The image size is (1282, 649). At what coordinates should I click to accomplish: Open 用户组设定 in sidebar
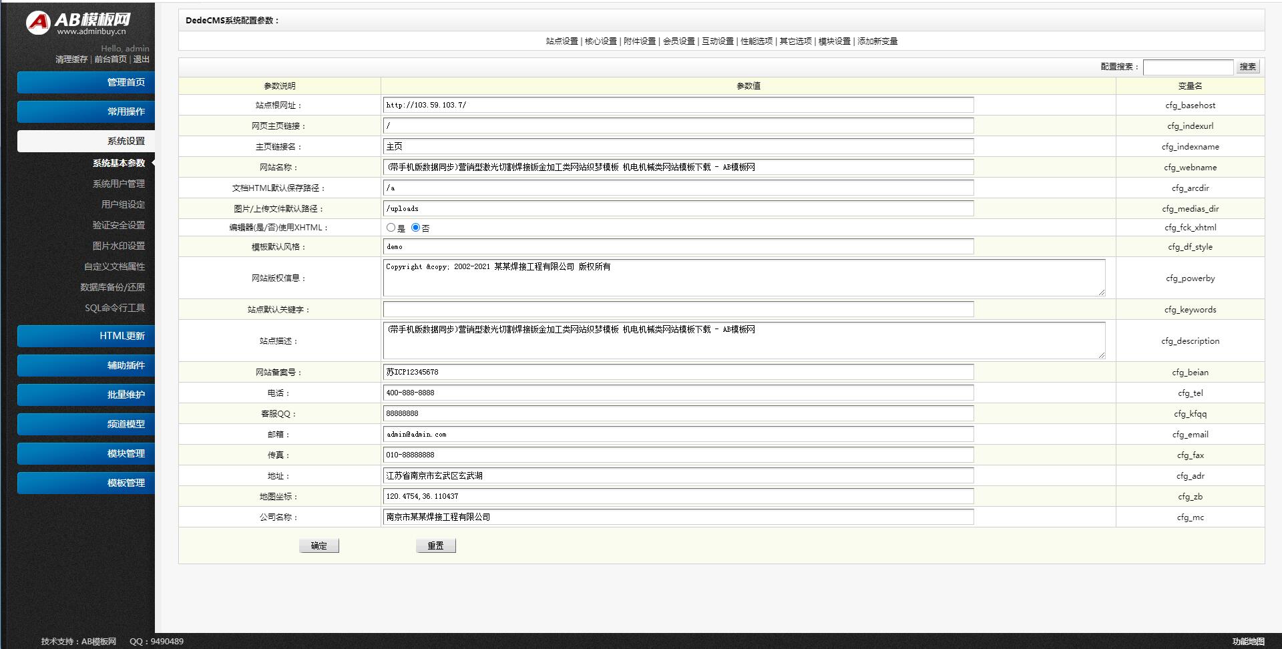pyautogui.click(x=123, y=204)
